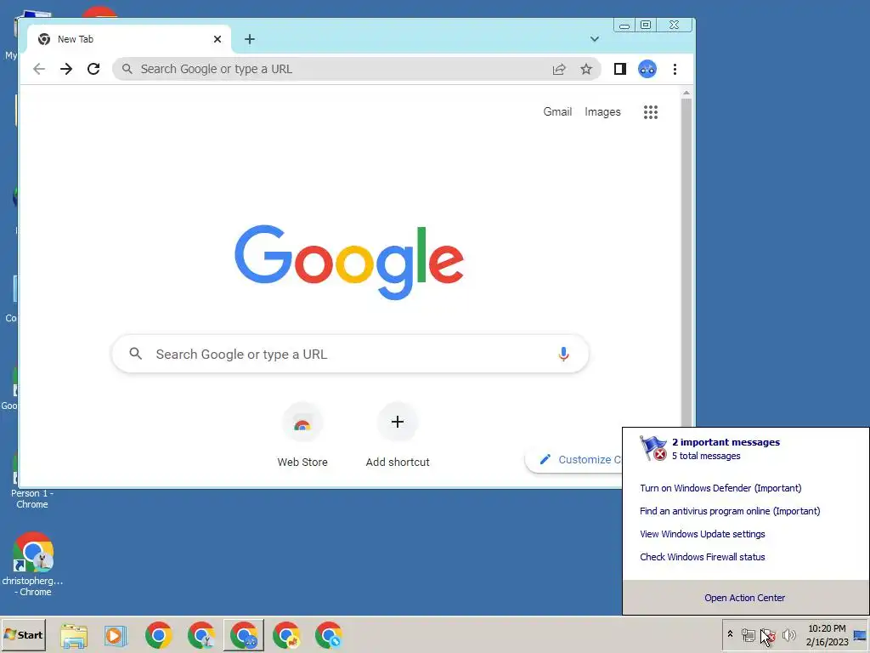This screenshot has width=870, height=653.
Task: Go forward with the browser forward arrow
Action: [66, 69]
